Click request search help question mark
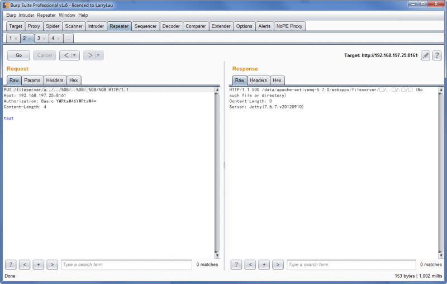 click(x=11, y=264)
